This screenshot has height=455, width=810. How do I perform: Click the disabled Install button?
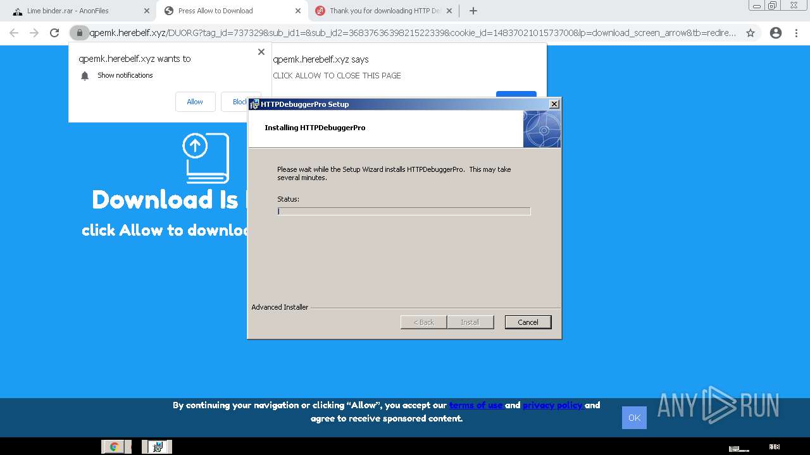pos(470,322)
